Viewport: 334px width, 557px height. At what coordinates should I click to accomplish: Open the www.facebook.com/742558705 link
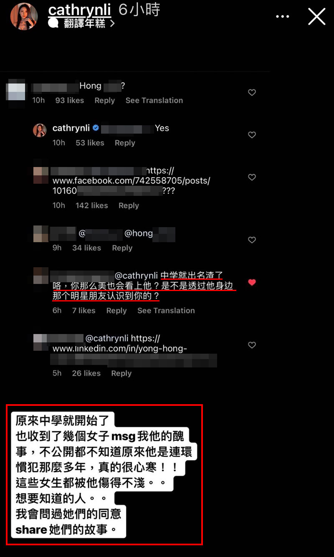click(131, 181)
